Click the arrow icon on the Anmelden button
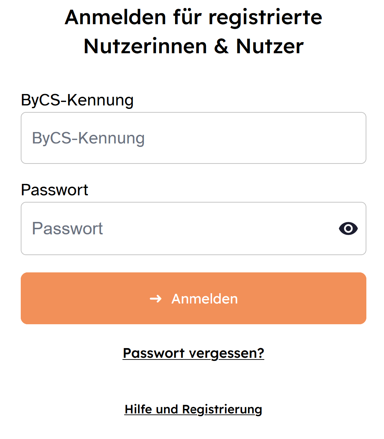 pos(156,299)
